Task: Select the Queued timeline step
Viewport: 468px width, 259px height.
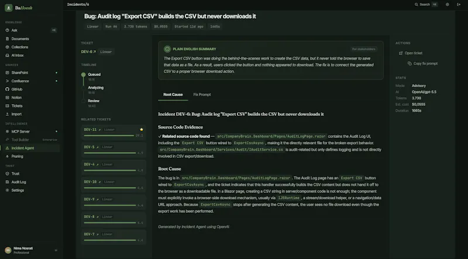Action: 94,75
